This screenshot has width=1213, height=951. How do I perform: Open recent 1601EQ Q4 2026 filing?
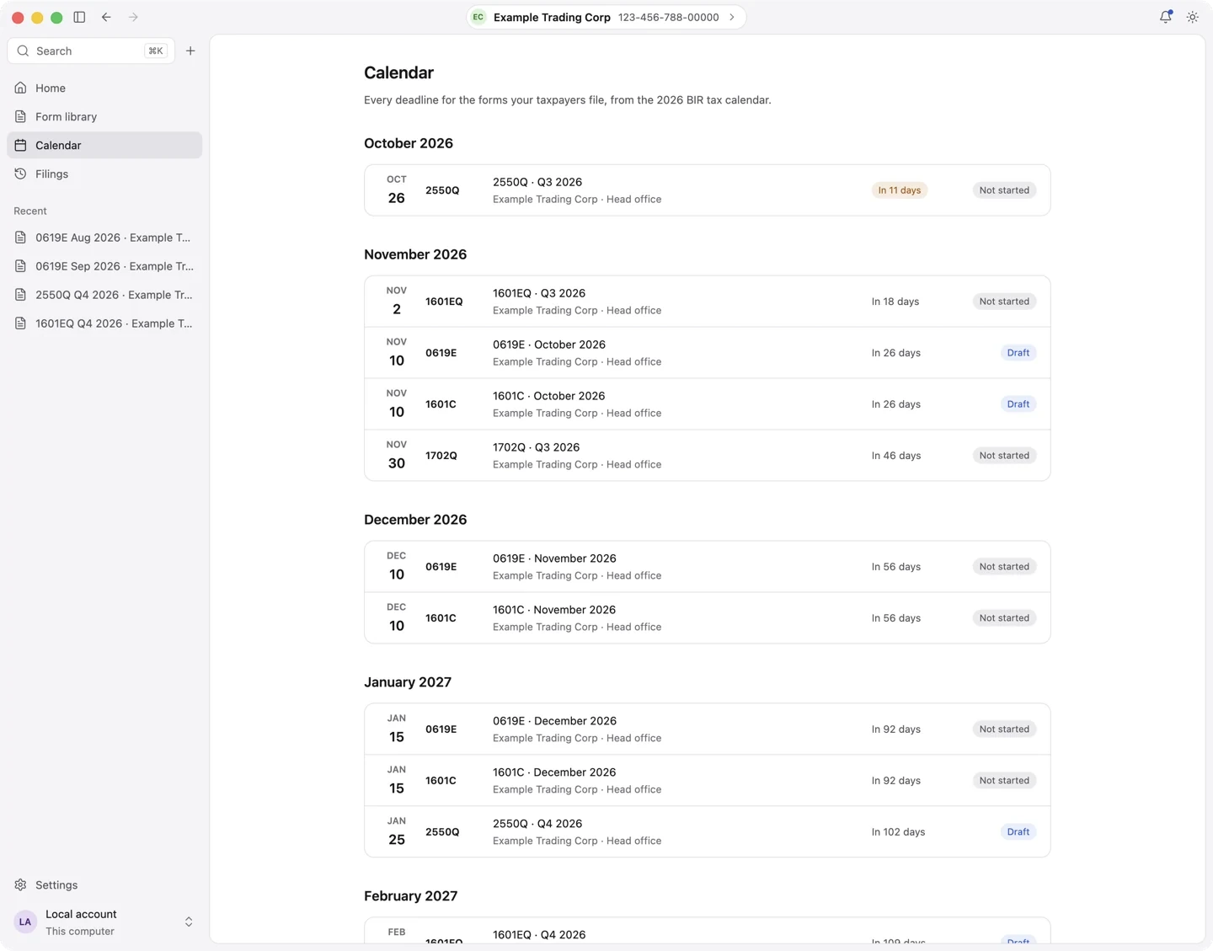point(104,323)
